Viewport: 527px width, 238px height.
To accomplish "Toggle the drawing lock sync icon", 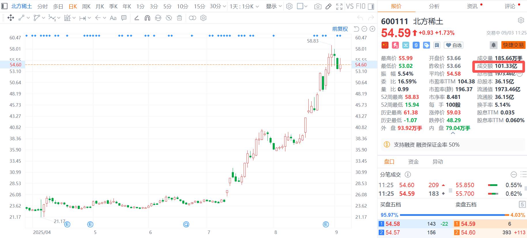I will point(158,18).
